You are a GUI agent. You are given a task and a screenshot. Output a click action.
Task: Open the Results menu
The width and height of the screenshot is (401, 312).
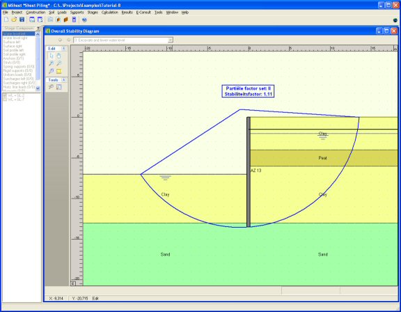127,13
